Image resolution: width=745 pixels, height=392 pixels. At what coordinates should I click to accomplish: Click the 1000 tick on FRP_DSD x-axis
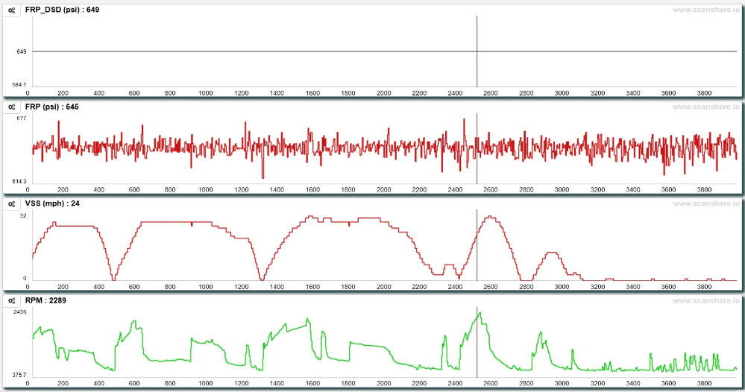pos(206,93)
